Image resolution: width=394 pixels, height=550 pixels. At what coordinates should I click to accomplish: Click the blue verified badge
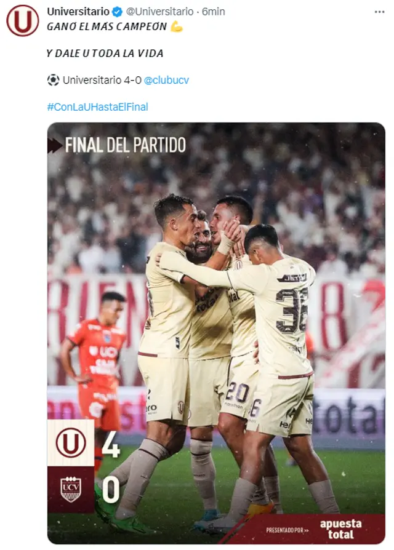pos(117,12)
